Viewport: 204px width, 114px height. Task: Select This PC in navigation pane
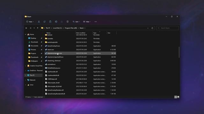pos(33,75)
